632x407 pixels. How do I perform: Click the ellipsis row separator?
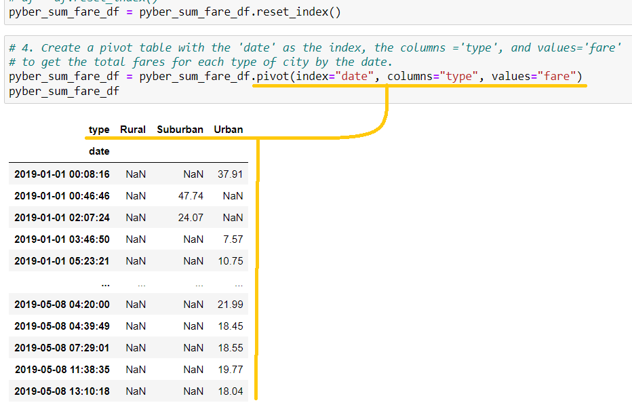pyautogui.click(x=105, y=283)
